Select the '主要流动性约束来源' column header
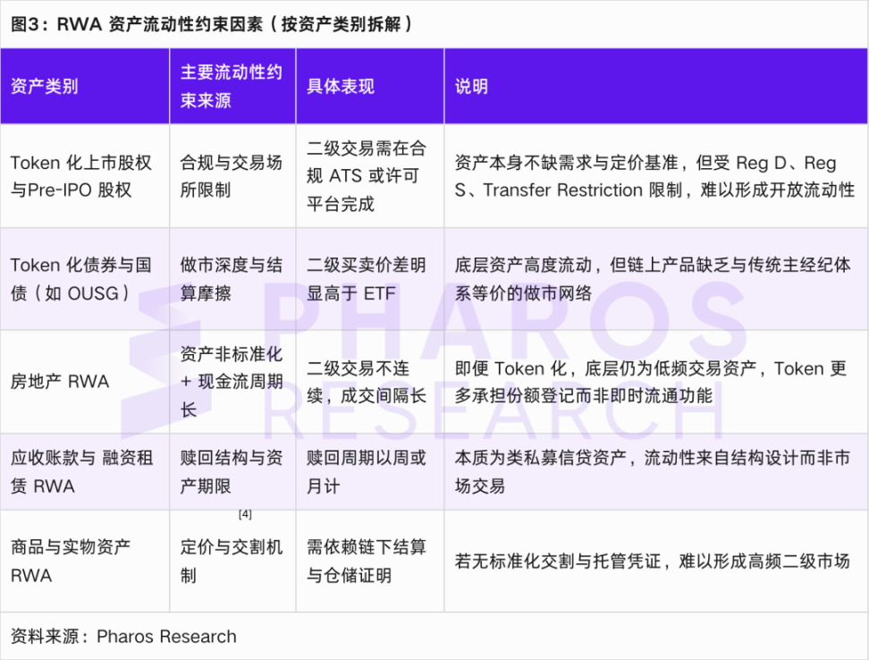The height and width of the screenshot is (660, 869). coord(232,86)
